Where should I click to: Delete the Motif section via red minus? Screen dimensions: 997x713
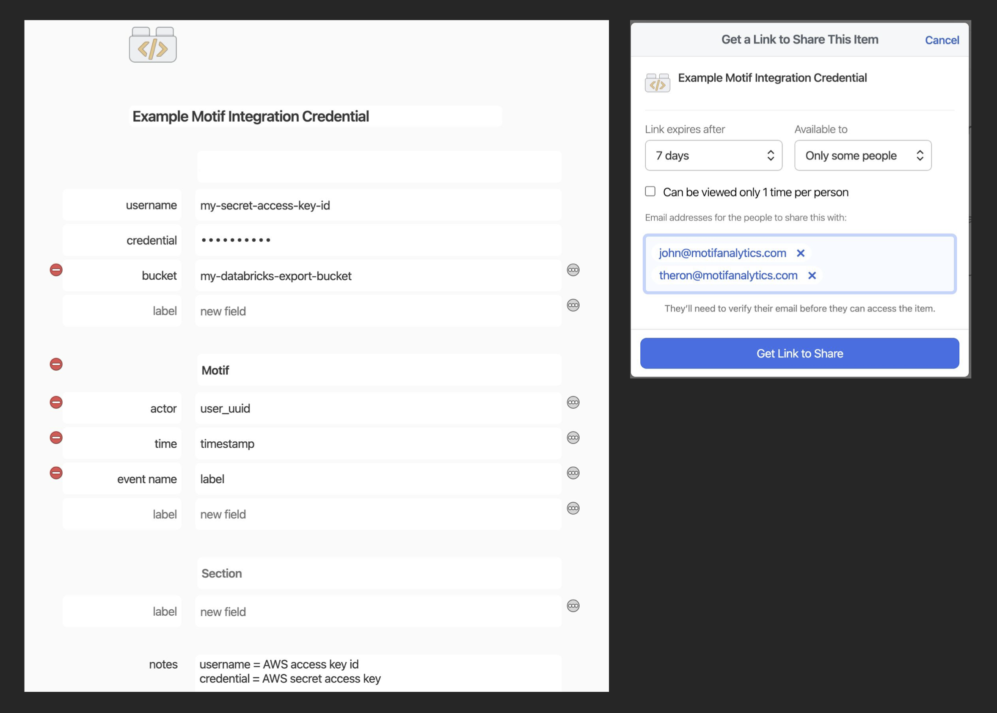(56, 364)
